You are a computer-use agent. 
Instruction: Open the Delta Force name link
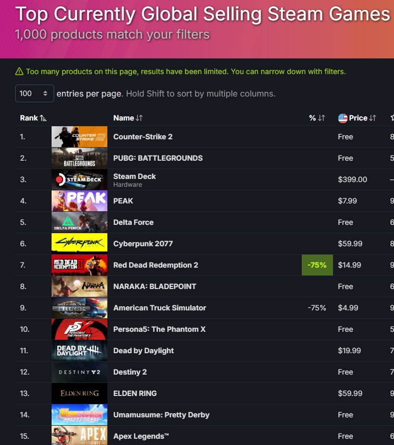point(133,222)
